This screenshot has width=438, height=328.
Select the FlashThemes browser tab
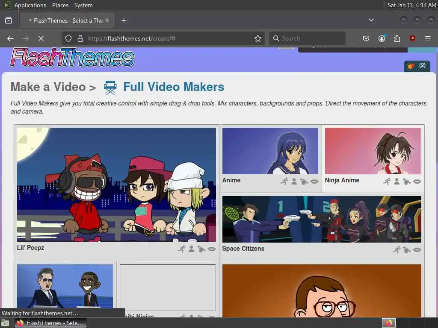66,20
